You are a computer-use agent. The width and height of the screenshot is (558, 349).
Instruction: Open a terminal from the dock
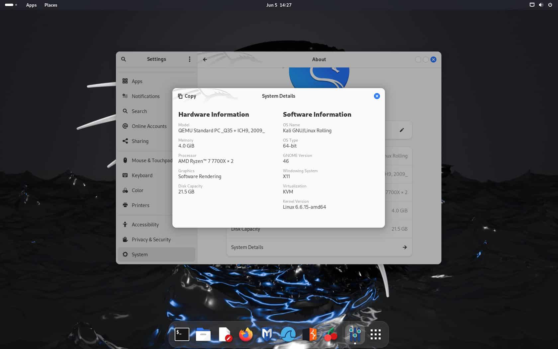(x=182, y=334)
